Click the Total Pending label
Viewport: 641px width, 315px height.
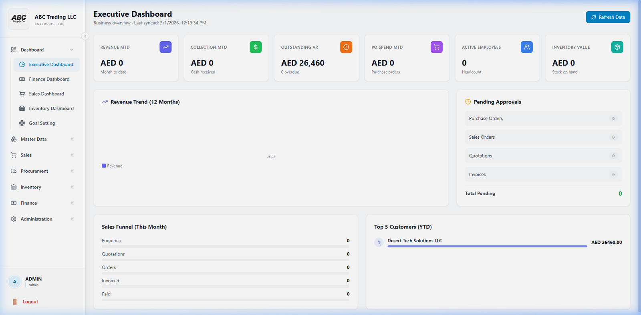pyautogui.click(x=480, y=193)
